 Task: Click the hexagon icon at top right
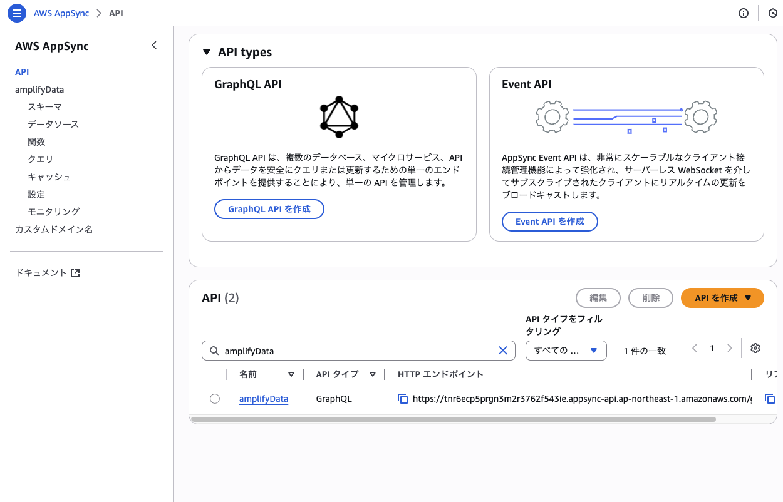[773, 13]
